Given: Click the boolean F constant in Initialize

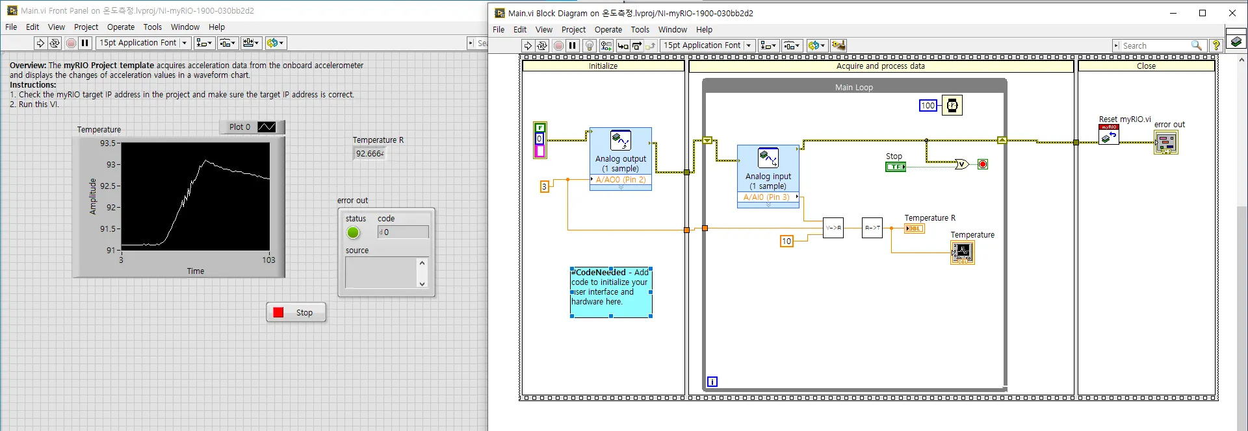Looking at the screenshot, I should pyautogui.click(x=539, y=128).
